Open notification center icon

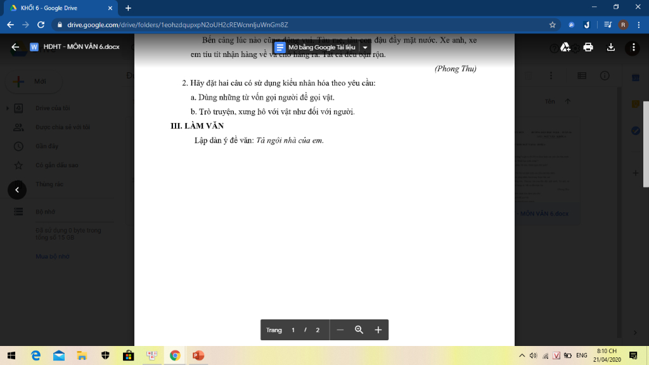633,355
